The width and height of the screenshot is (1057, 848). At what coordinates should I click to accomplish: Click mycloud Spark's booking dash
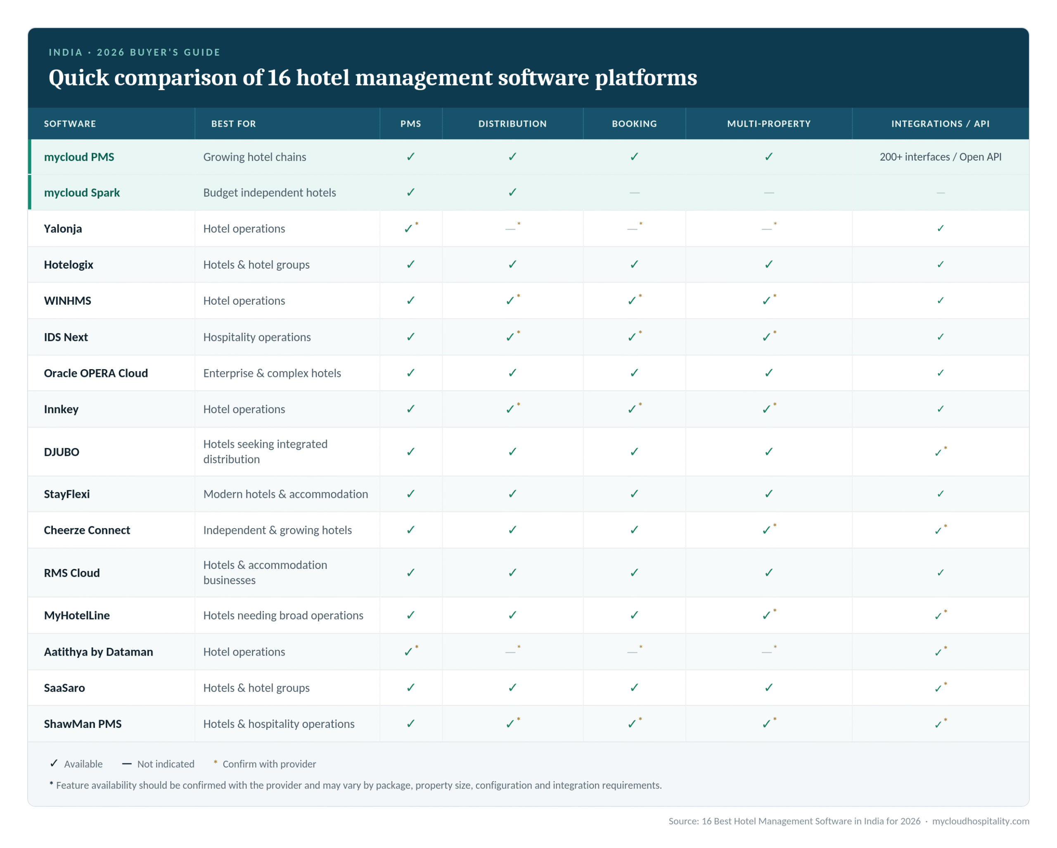tap(634, 193)
